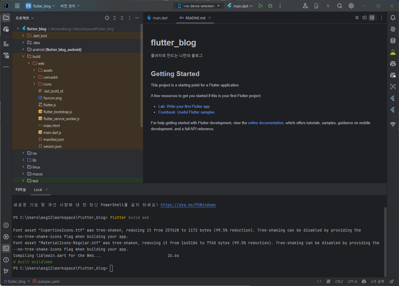Click terminal vertical scrollbar
This screenshot has height=286, width=399.
point(385,242)
